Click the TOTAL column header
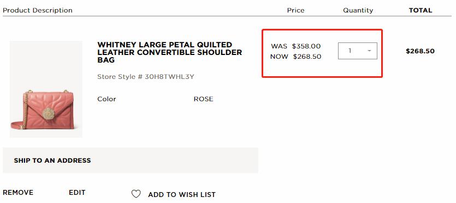This screenshot has height=203, width=456. pos(421,10)
